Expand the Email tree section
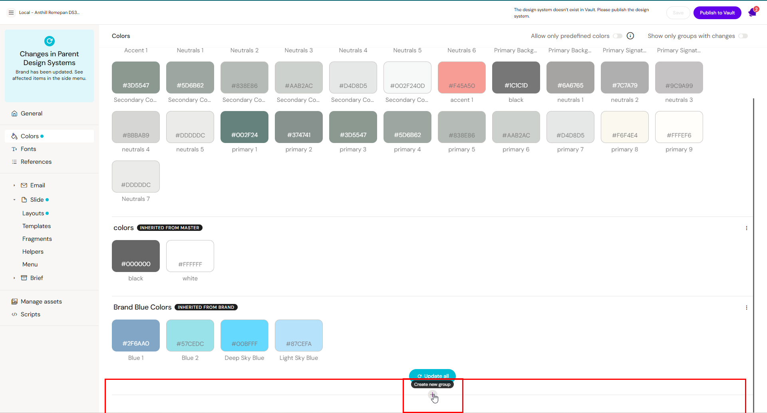Screen dimensions: 767x413 click(14, 185)
